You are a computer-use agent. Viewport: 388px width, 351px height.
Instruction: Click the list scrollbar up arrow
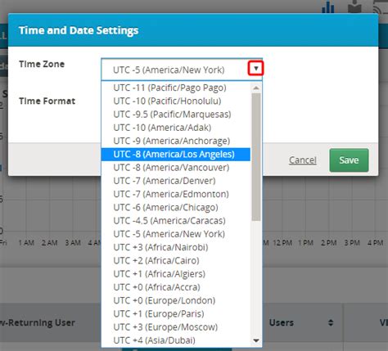256,88
